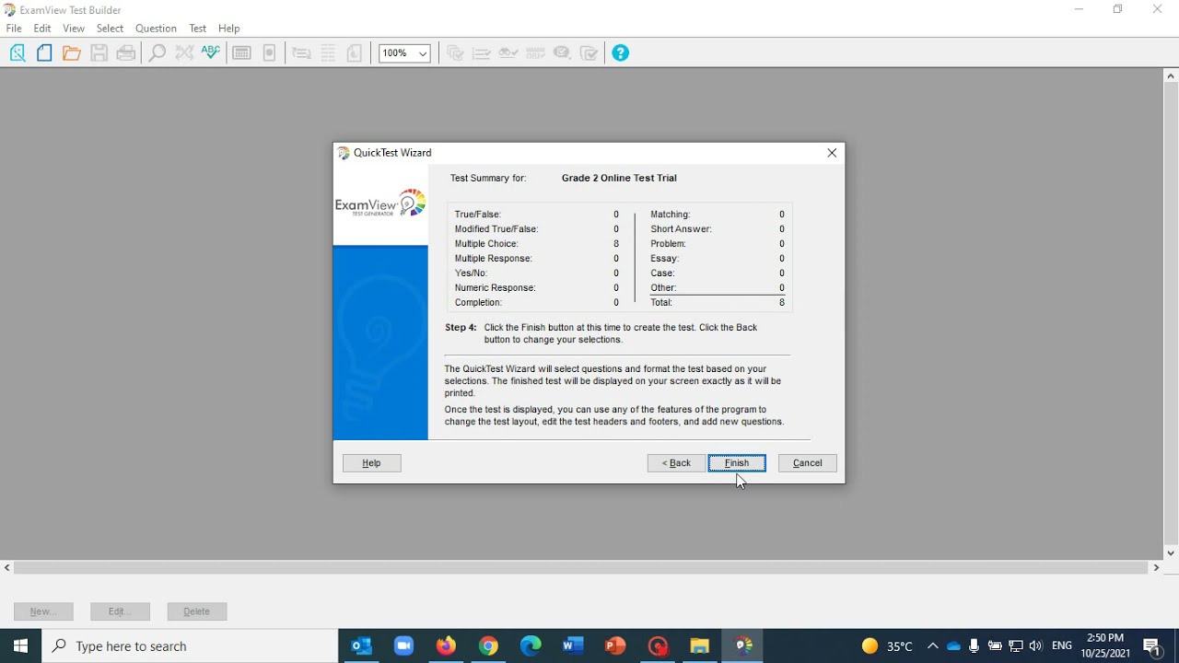Switch to Outlook from the taskbar
This screenshot has height=663, width=1179.
pyautogui.click(x=361, y=646)
